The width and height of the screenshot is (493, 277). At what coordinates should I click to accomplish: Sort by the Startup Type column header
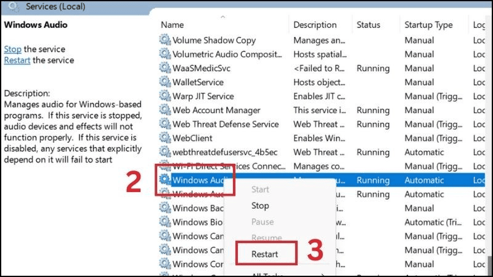pos(428,25)
